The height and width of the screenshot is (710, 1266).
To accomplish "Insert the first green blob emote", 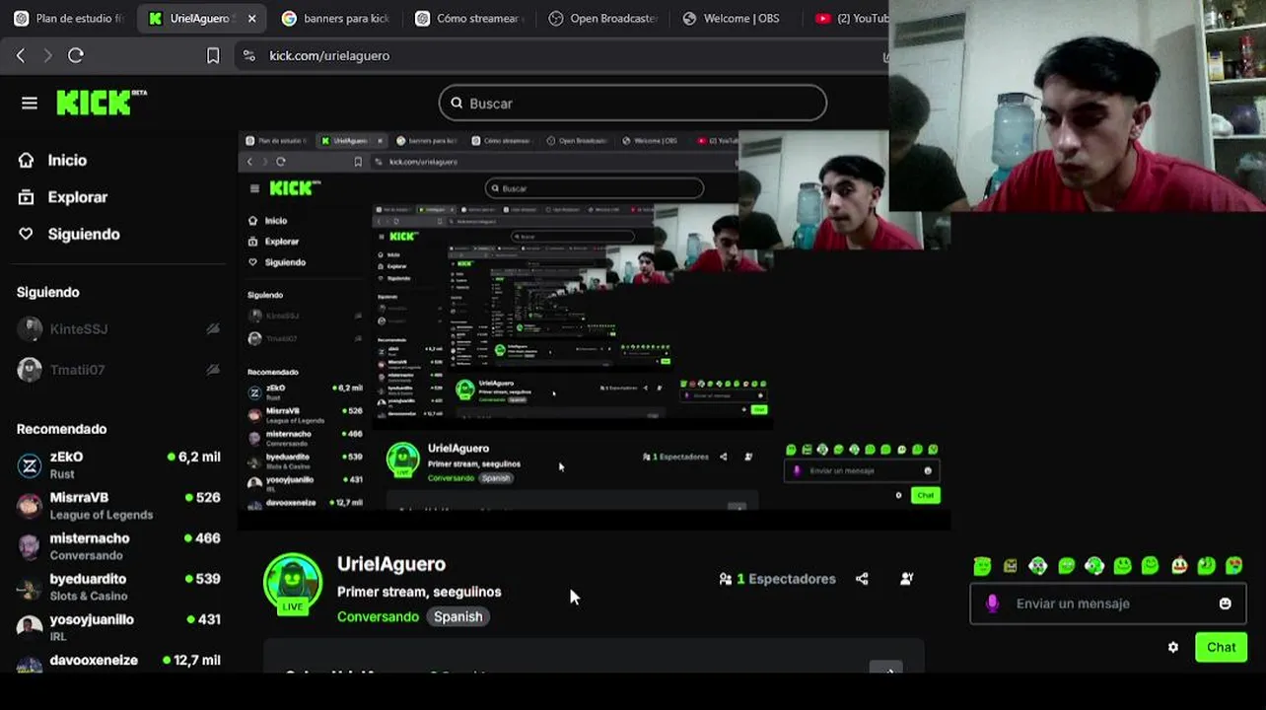I will click(982, 566).
